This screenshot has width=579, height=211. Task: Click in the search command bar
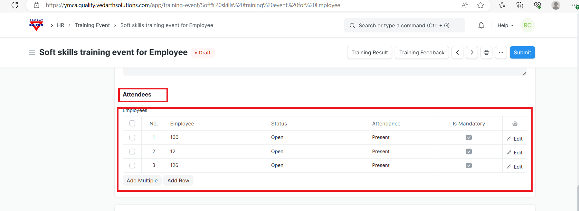(404, 25)
